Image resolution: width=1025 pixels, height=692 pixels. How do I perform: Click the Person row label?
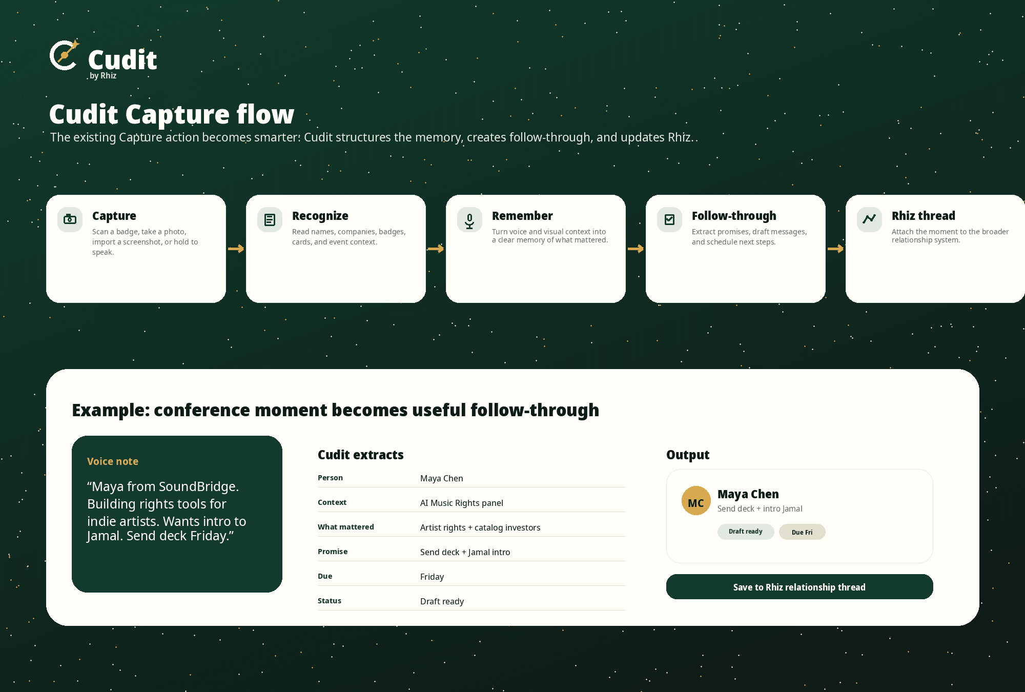coord(330,478)
